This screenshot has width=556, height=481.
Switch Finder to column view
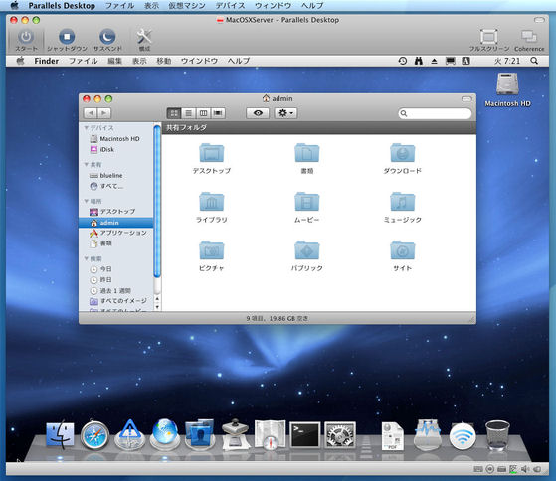(203, 113)
